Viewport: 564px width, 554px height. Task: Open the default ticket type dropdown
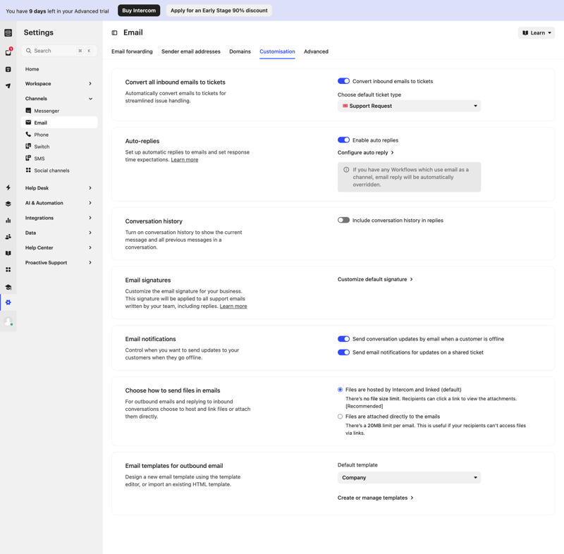409,106
